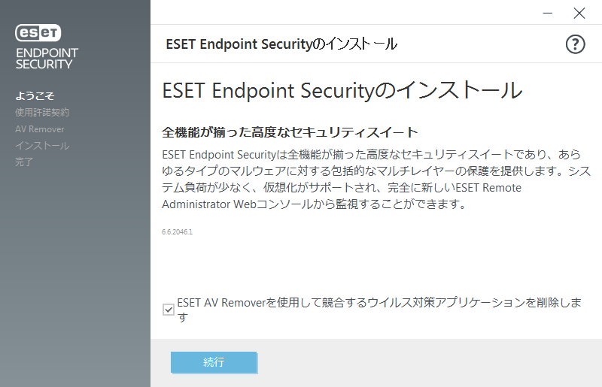Click the large ESET Endpoint Securityのインストール heading
Viewport: 602px width, 387px height.
point(342,91)
